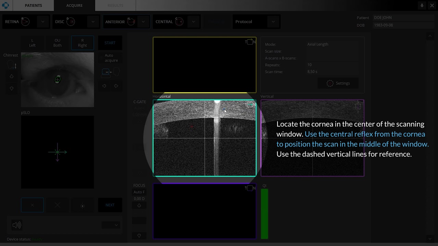Click the eye camera preview image
438x246 pixels.
click(57, 80)
